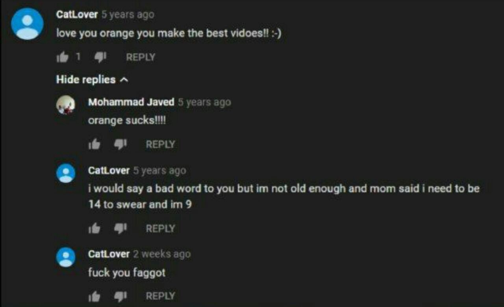The width and height of the screenshot is (504, 307).
Task: Open Mohammad Javed's 5 years ago timestamp
Action: click(204, 102)
